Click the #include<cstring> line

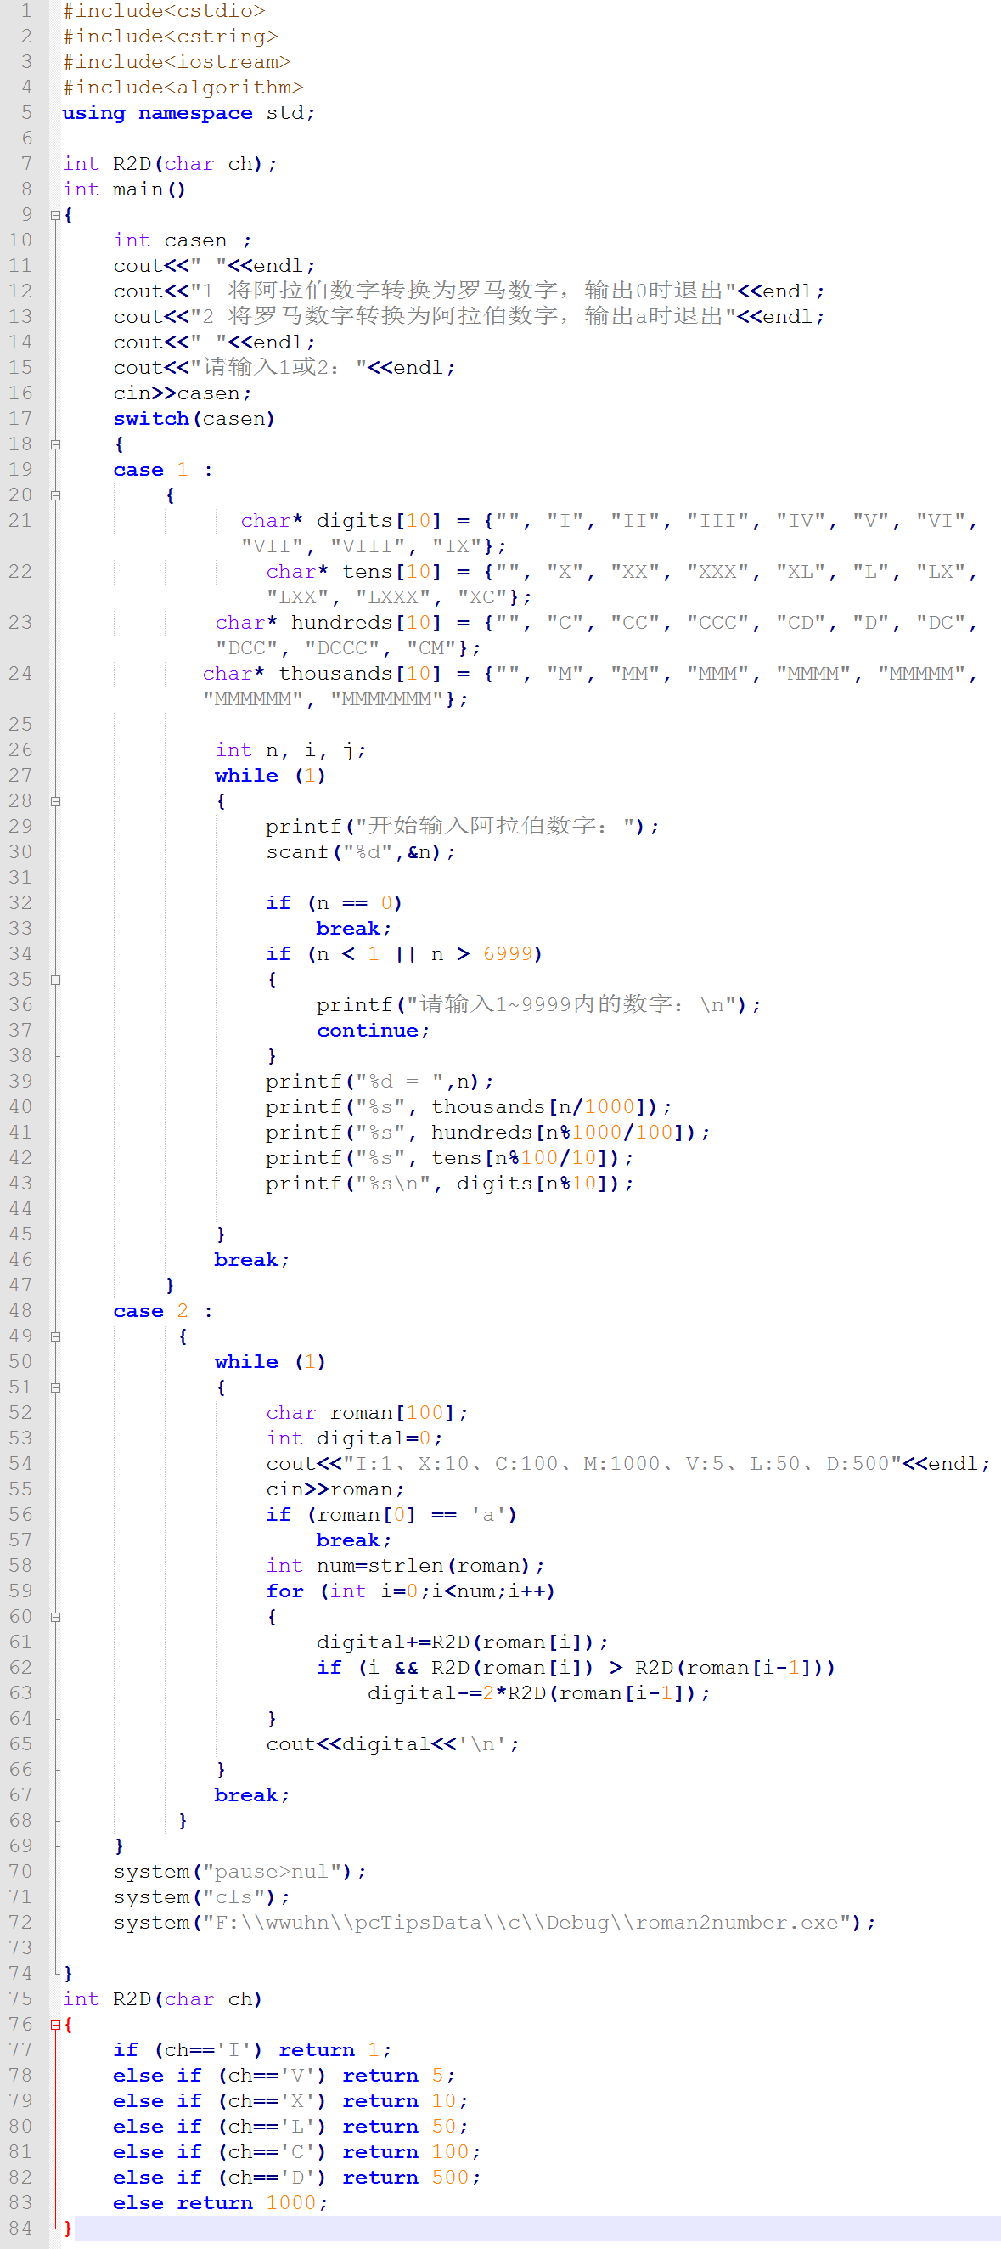pos(170,37)
